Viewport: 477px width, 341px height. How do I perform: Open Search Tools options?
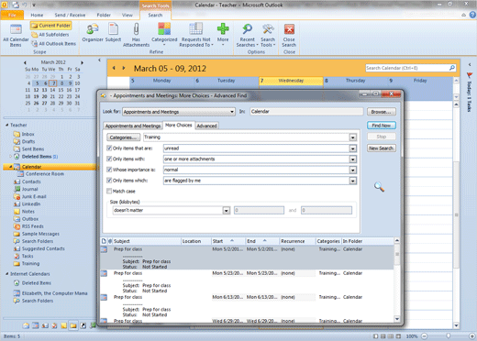click(x=268, y=35)
